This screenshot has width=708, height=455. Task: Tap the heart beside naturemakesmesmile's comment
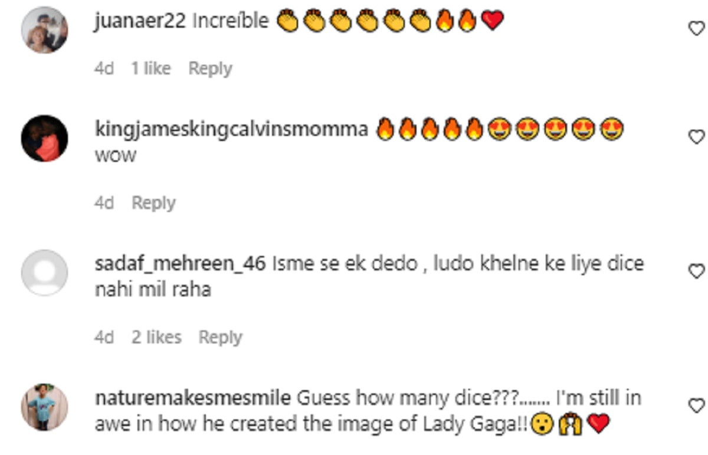pyautogui.click(x=696, y=405)
